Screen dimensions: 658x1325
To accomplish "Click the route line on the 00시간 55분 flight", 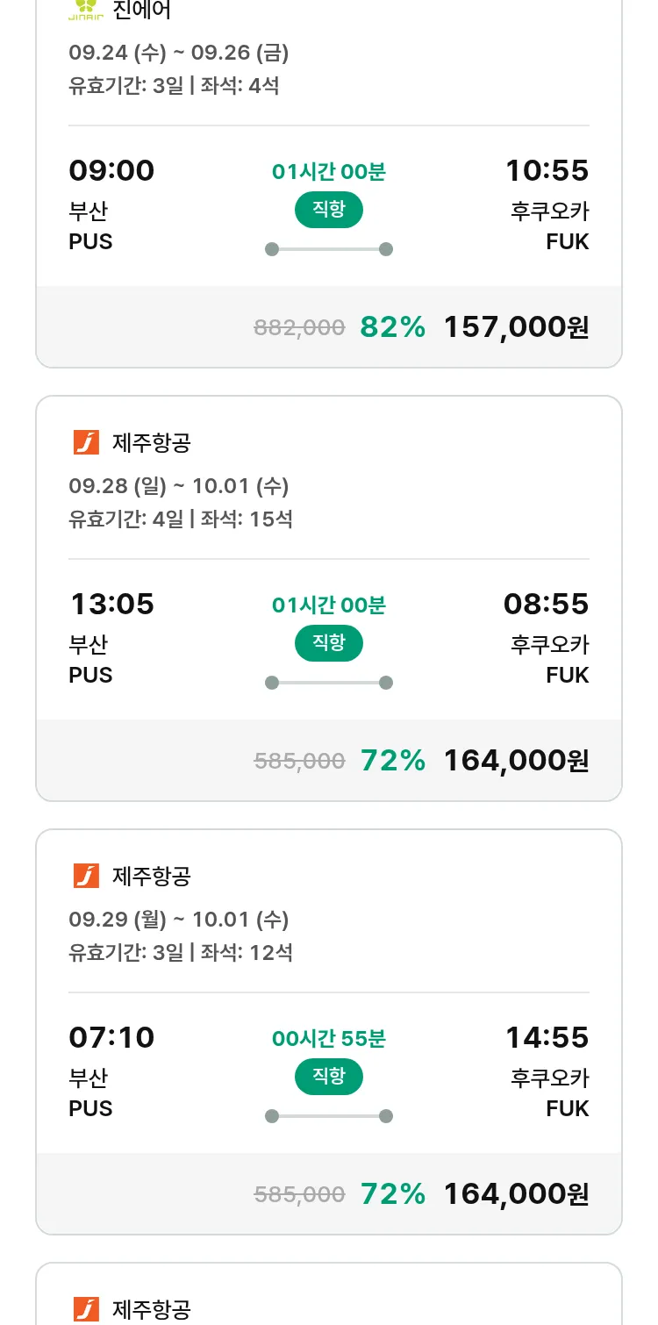I will coord(328,1116).
